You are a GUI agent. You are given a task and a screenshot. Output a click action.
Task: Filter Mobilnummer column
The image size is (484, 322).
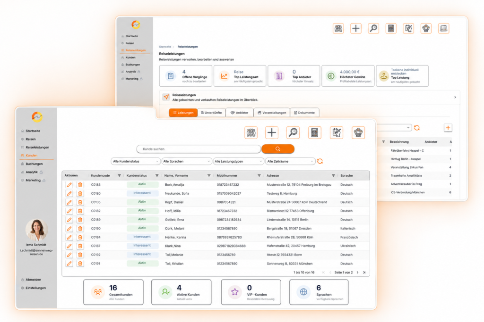coord(259,175)
